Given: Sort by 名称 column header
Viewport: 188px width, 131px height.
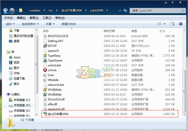Looking at the screenshot, I should tap(46, 31).
